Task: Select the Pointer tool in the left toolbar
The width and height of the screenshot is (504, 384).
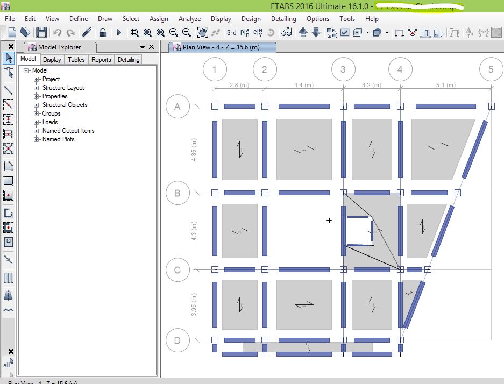Action: click(x=9, y=58)
